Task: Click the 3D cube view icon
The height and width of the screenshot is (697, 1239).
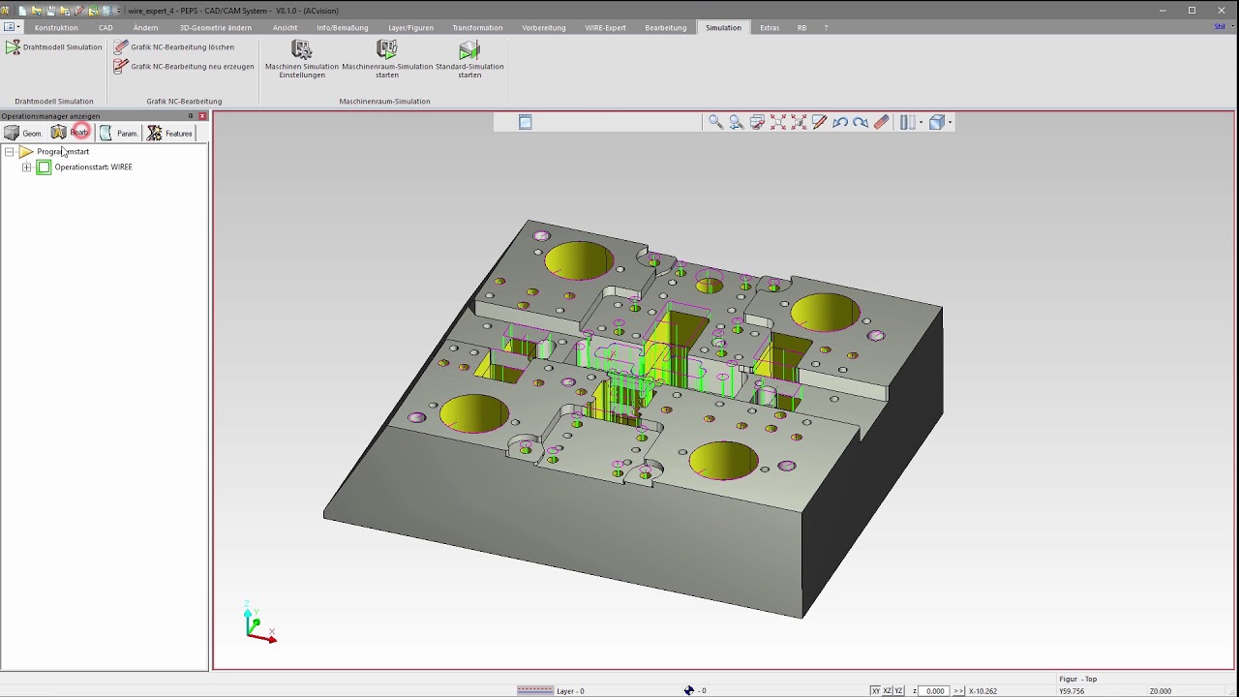Action: coord(936,122)
